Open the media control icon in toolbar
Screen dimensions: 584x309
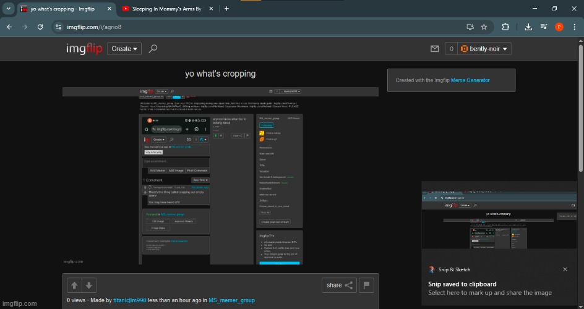pos(543,27)
